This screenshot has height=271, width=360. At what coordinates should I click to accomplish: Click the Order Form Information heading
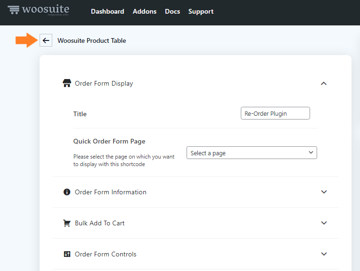[x=111, y=192]
